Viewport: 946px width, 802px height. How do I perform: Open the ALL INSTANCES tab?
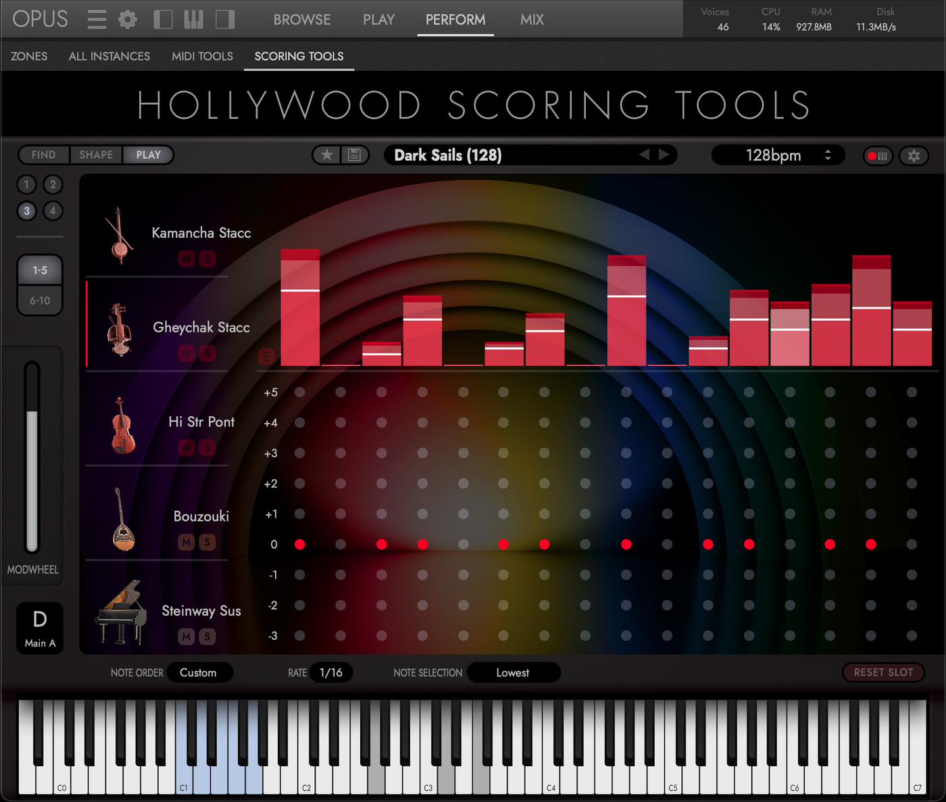point(109,56)
